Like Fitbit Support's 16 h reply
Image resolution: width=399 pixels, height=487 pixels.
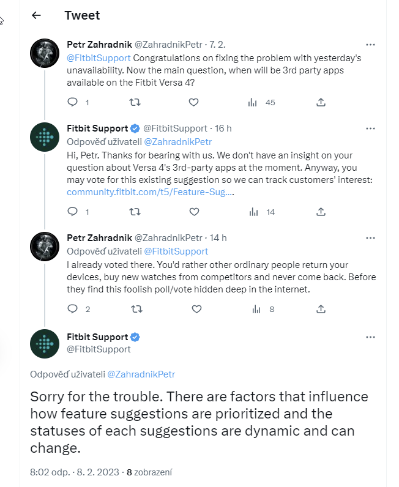click(194, 212)
